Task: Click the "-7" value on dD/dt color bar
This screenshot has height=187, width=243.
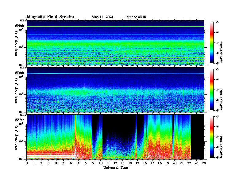Action: click(x=217, y=90)
